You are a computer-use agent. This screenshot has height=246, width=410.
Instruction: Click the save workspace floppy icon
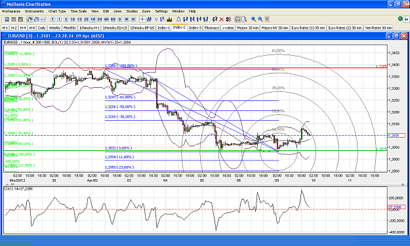tap(20, 19)
